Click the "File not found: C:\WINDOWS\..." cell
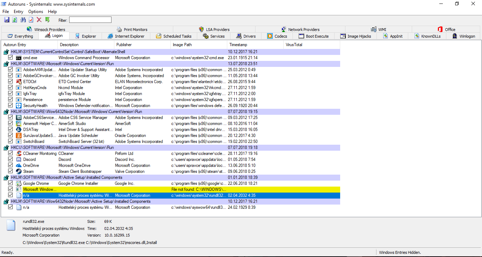Image resolution: width=482 pixels, height=257 pixels. [x=199, y=189]
